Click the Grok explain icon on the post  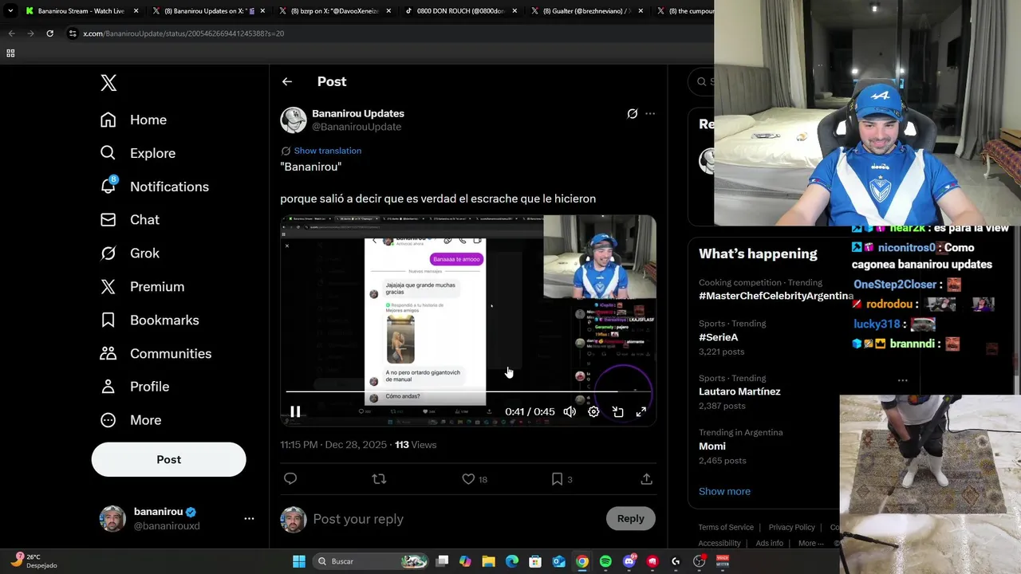tap(632, 114)
